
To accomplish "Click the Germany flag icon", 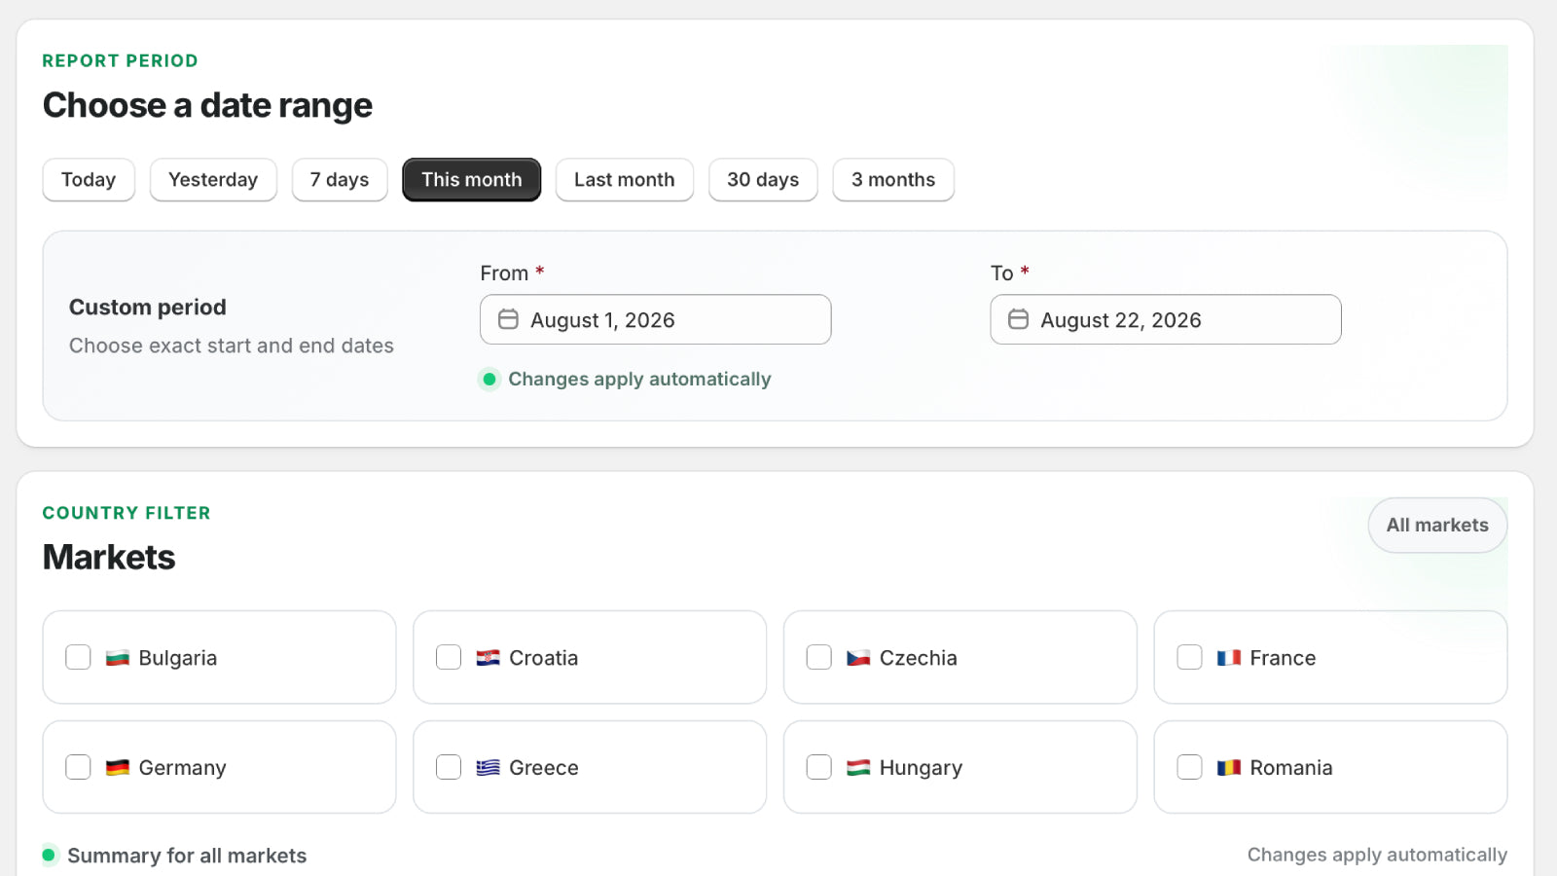I will pyautogui.click(x=118, y=768).
